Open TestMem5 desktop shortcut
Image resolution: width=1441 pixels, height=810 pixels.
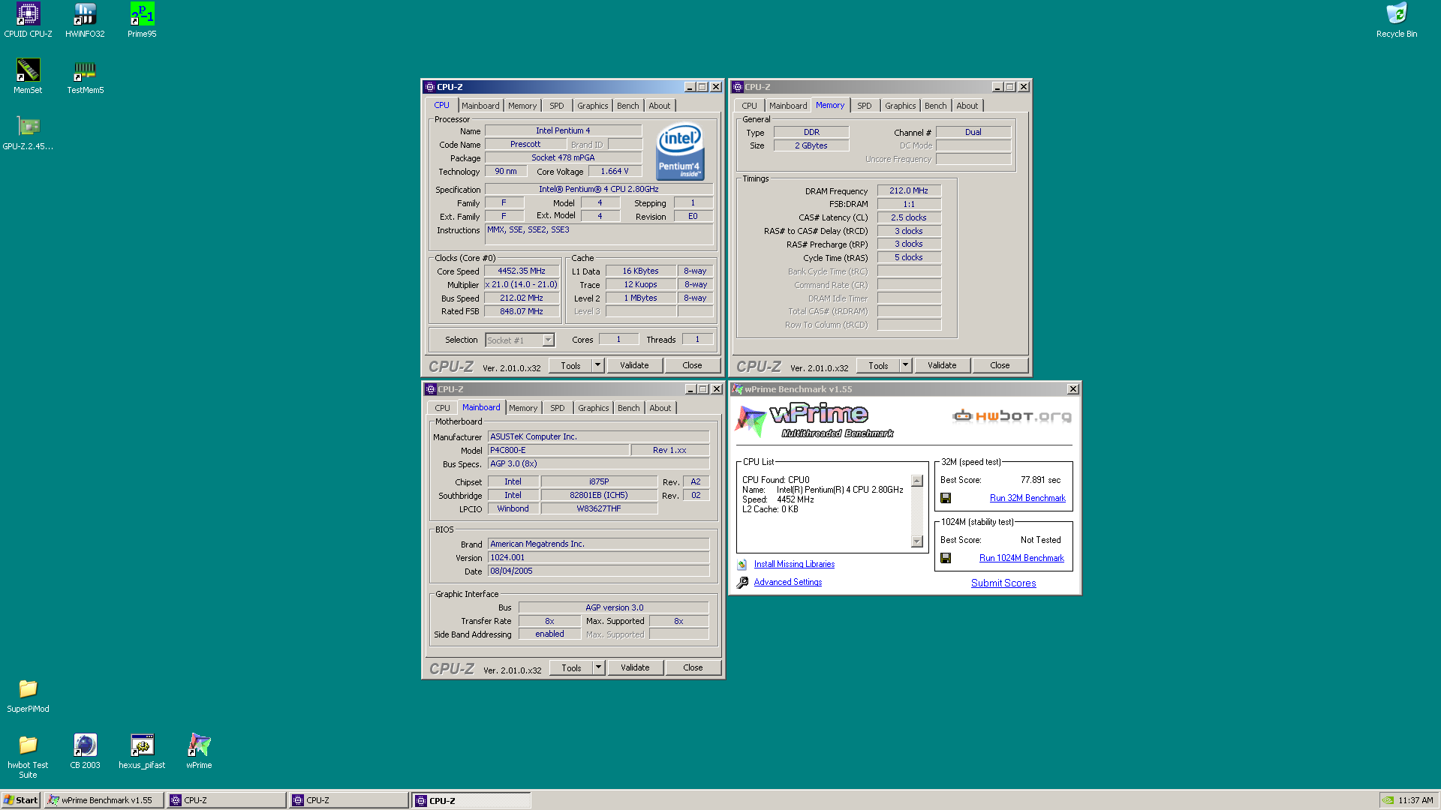coord(85,76)
